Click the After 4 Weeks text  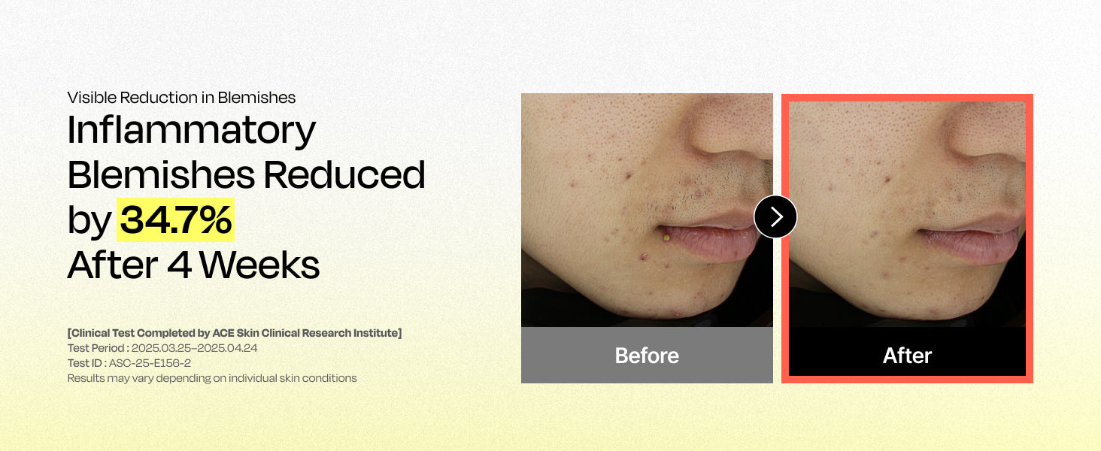(193, 265)
